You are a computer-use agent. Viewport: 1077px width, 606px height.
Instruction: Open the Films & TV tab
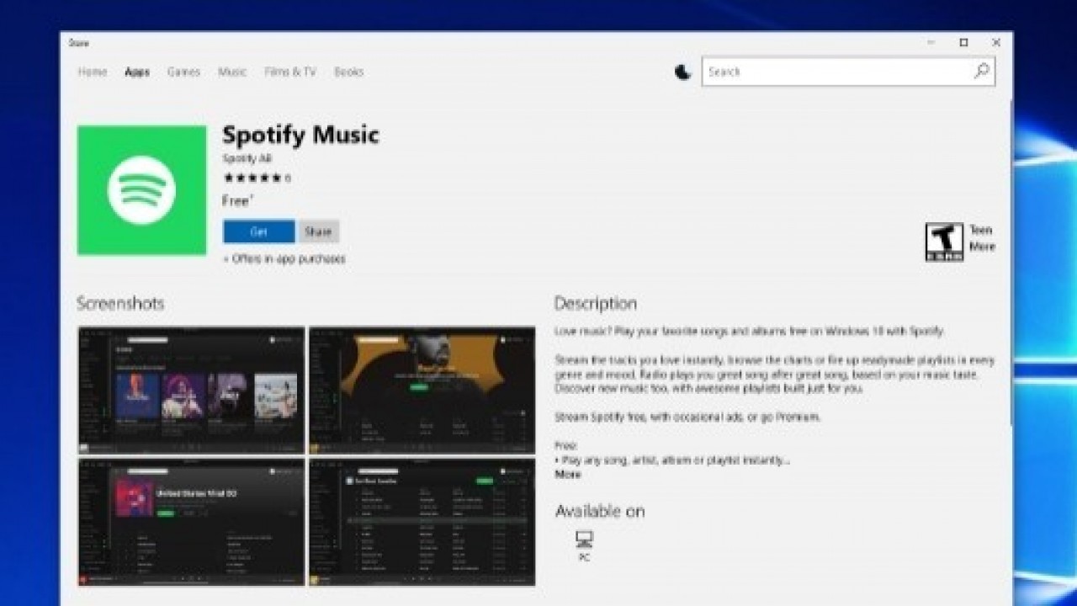click(290, 72)
